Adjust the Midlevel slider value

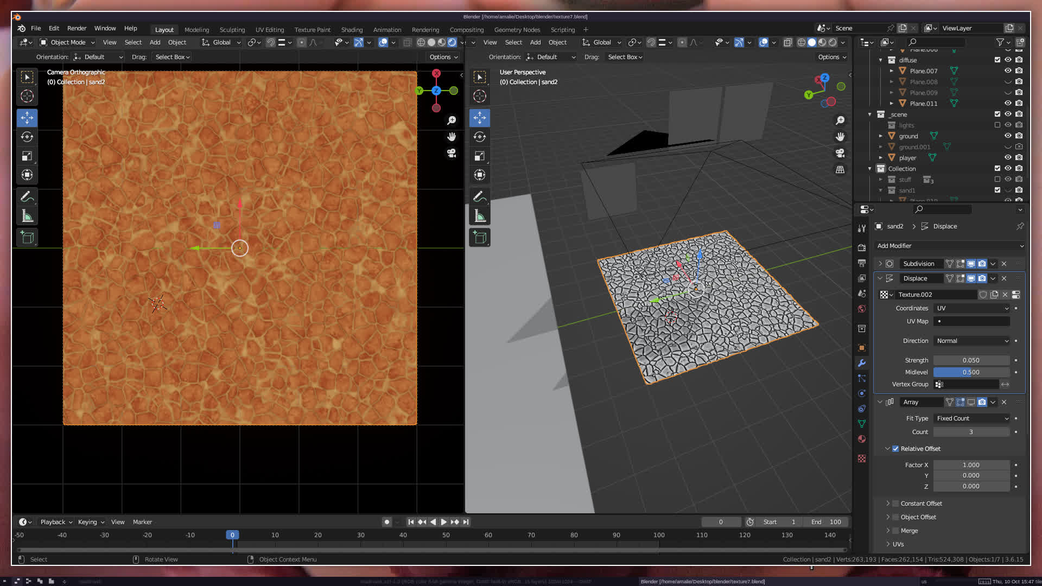point(971,372)
